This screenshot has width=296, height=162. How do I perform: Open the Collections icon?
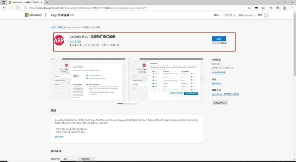pos(277,8)
